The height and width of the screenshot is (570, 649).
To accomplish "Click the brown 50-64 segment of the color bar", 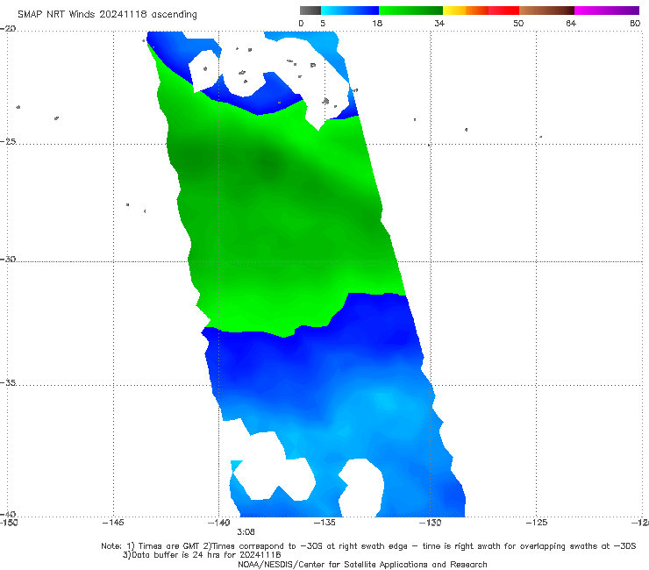I will [x=546, y=11].
